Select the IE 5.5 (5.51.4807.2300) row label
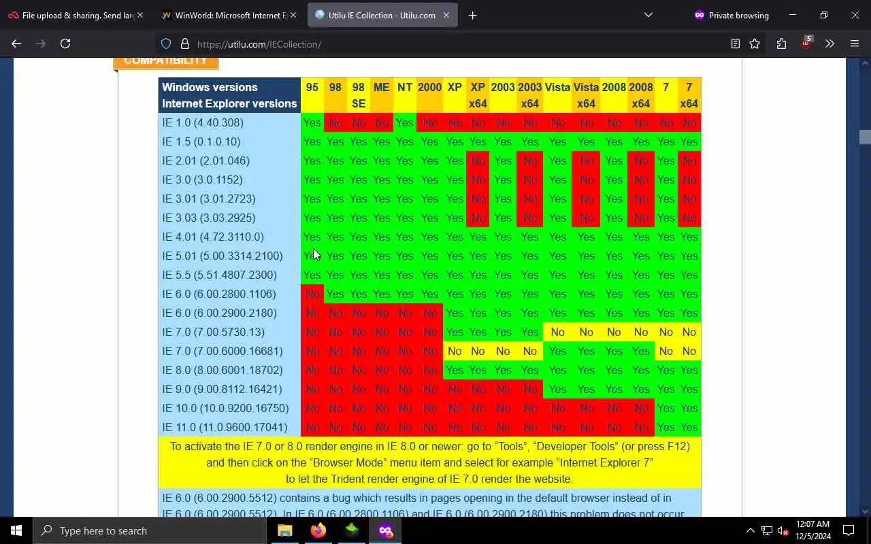This screenshot has width=871, height=544. [x=220, y=275]
